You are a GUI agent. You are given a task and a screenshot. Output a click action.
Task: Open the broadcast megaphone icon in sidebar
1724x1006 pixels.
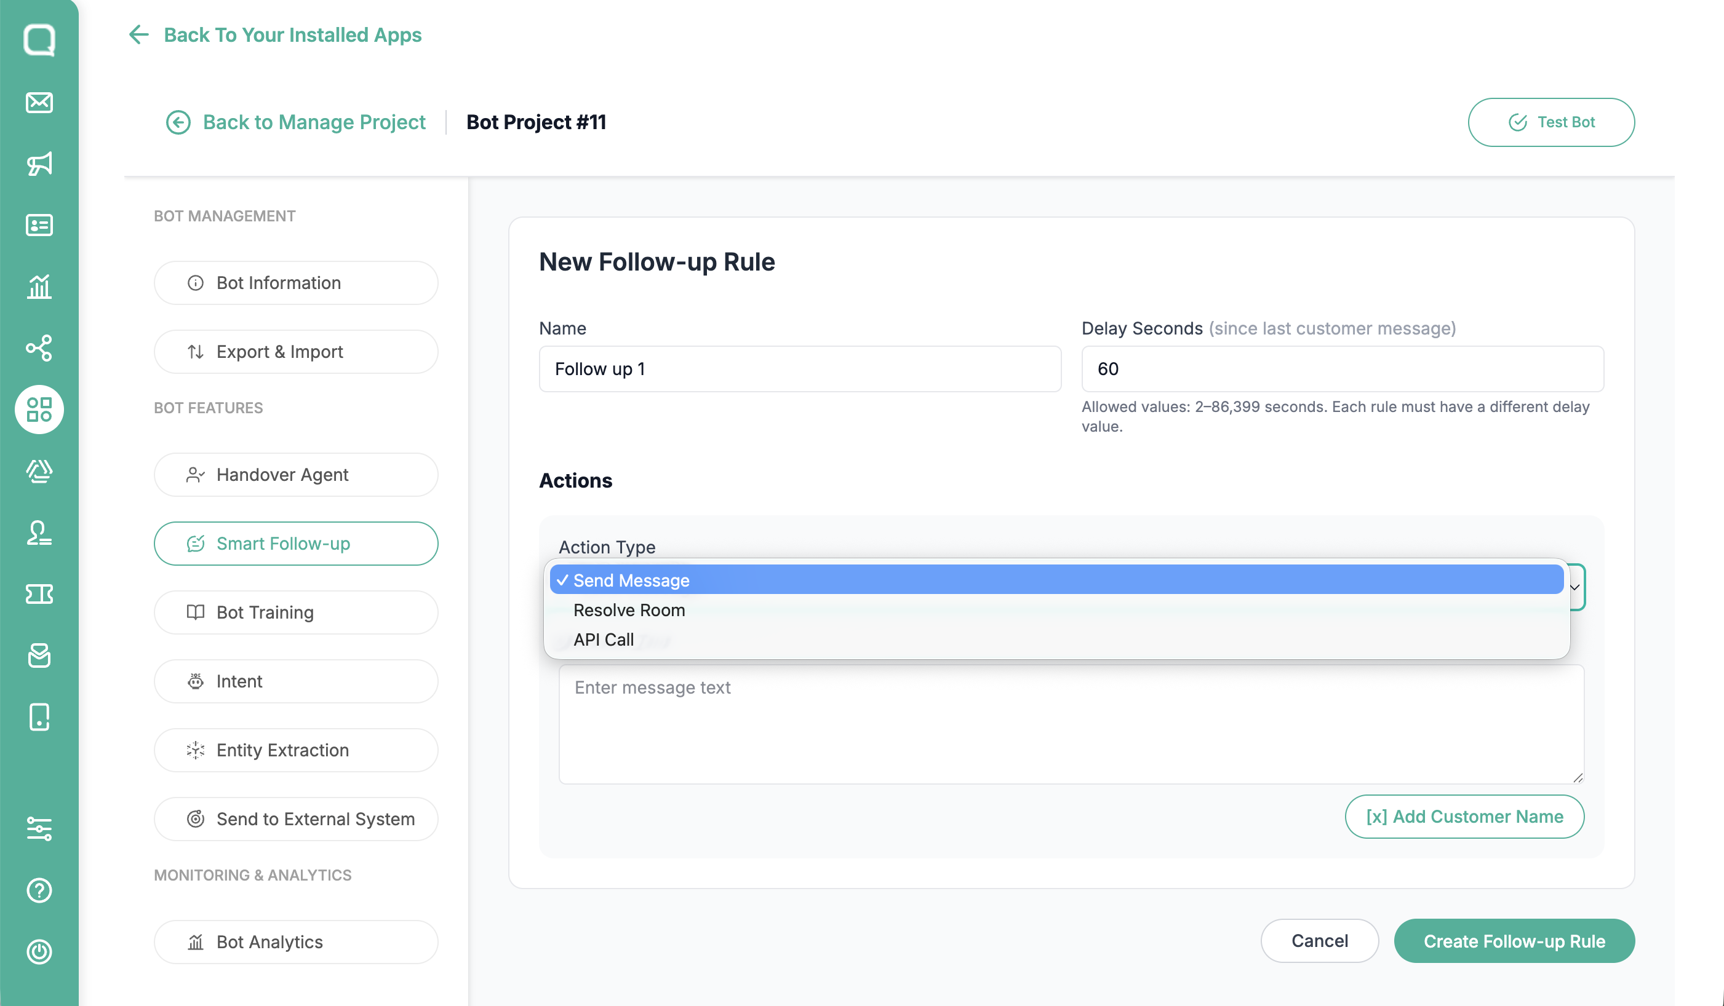click(x=39, y=164)
